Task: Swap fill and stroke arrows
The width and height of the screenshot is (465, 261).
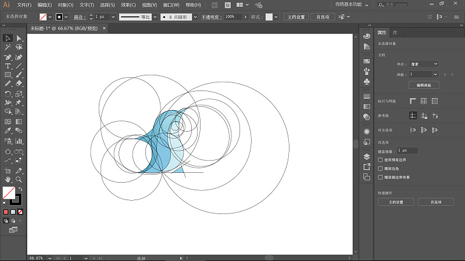Action: click(x=20, y=189)
